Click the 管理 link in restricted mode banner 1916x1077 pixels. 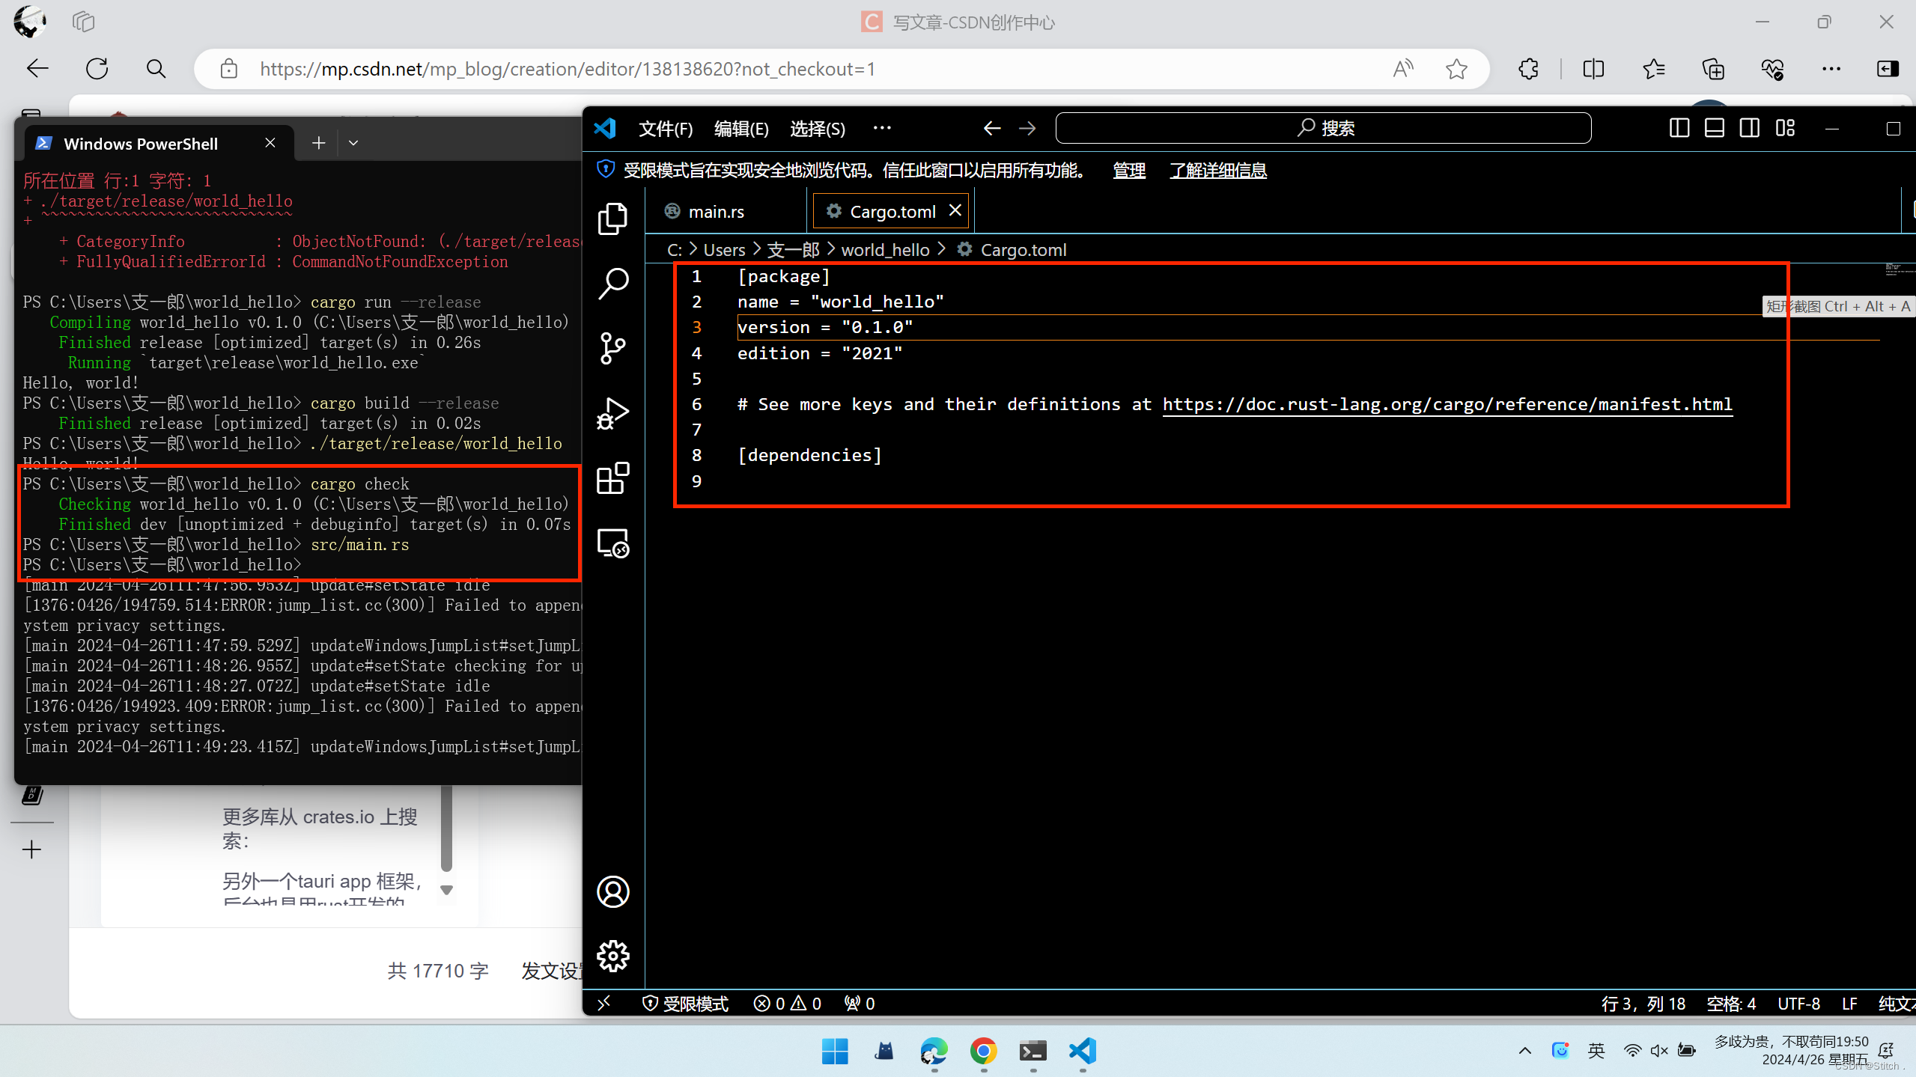(x=1128, y=171)
